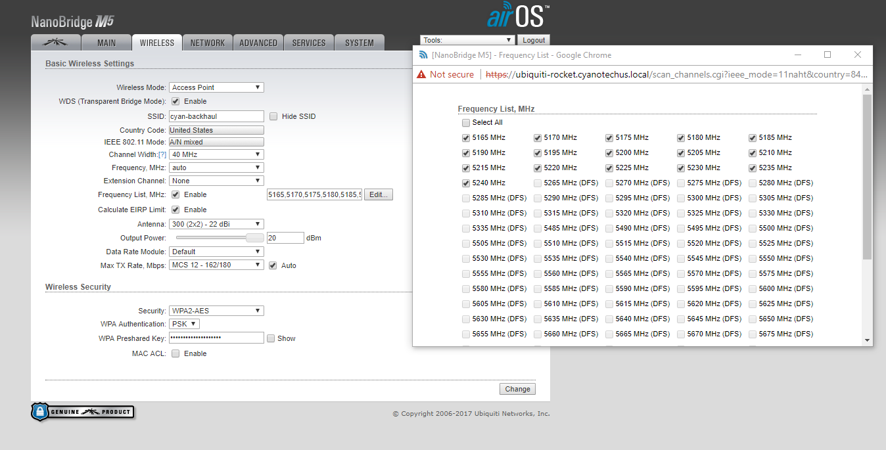Open Frequency MHz dropdown
The height and width of the screenshot is (450, 886).
(216, 168)
